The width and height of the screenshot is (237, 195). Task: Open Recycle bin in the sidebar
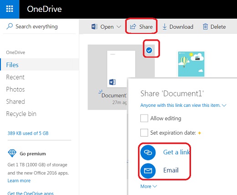pos(21,114)
